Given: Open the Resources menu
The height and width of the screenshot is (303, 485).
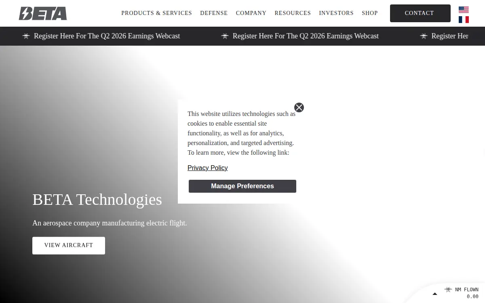Looking at the screenshot, I should (x=293, y=13).
